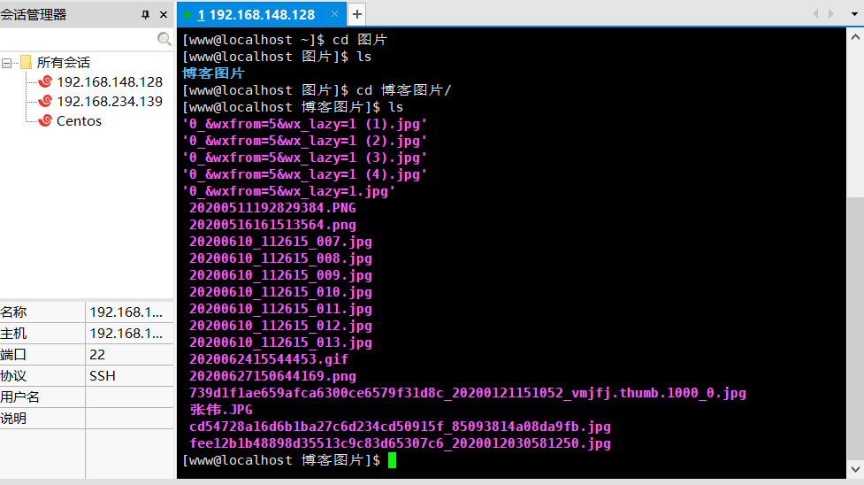Click the terminal vertical scrollbar thumb
This screenshot has height=485, width=864.
pos(855,328)
